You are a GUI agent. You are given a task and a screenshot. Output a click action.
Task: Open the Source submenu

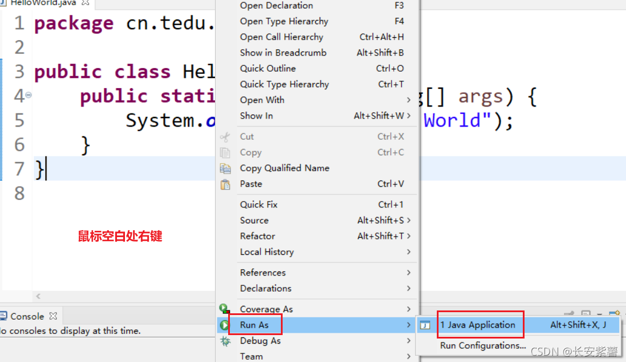click(318, 221)
